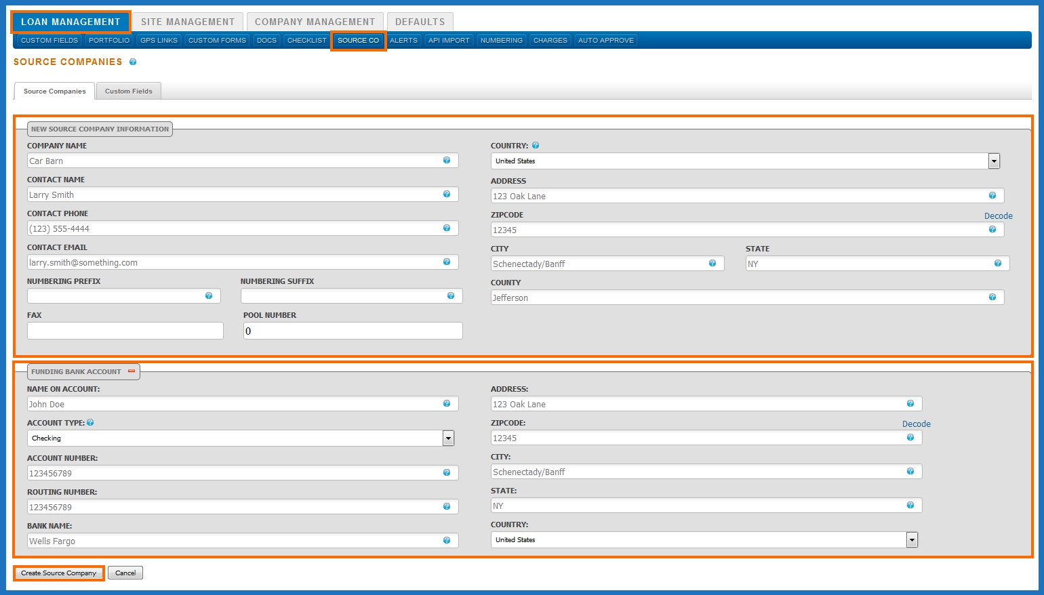Click help icon in Account Number field

[x=447, y=472]
